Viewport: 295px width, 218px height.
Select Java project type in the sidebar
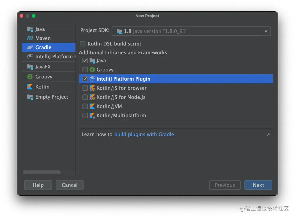[49, 29]
